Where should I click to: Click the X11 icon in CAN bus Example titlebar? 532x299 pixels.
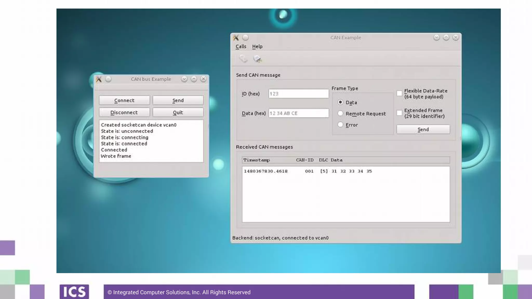tap(99, 79)
